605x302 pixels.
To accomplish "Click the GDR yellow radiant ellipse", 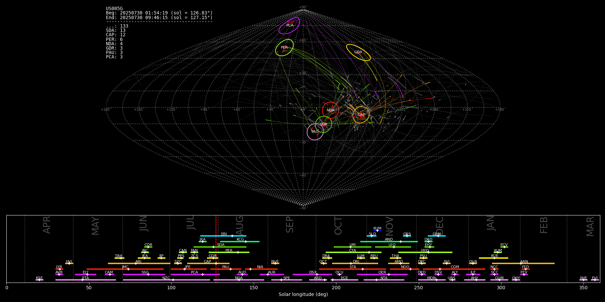I will pyautogui.click(x=358, y=52).
